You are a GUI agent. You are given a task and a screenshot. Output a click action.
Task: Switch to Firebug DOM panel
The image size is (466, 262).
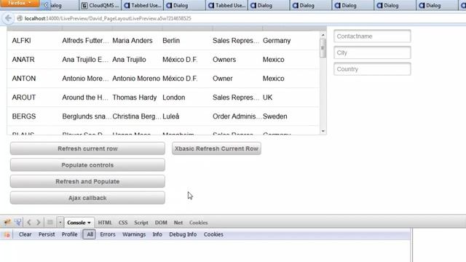pyautogui.click(x=161, y=223)
